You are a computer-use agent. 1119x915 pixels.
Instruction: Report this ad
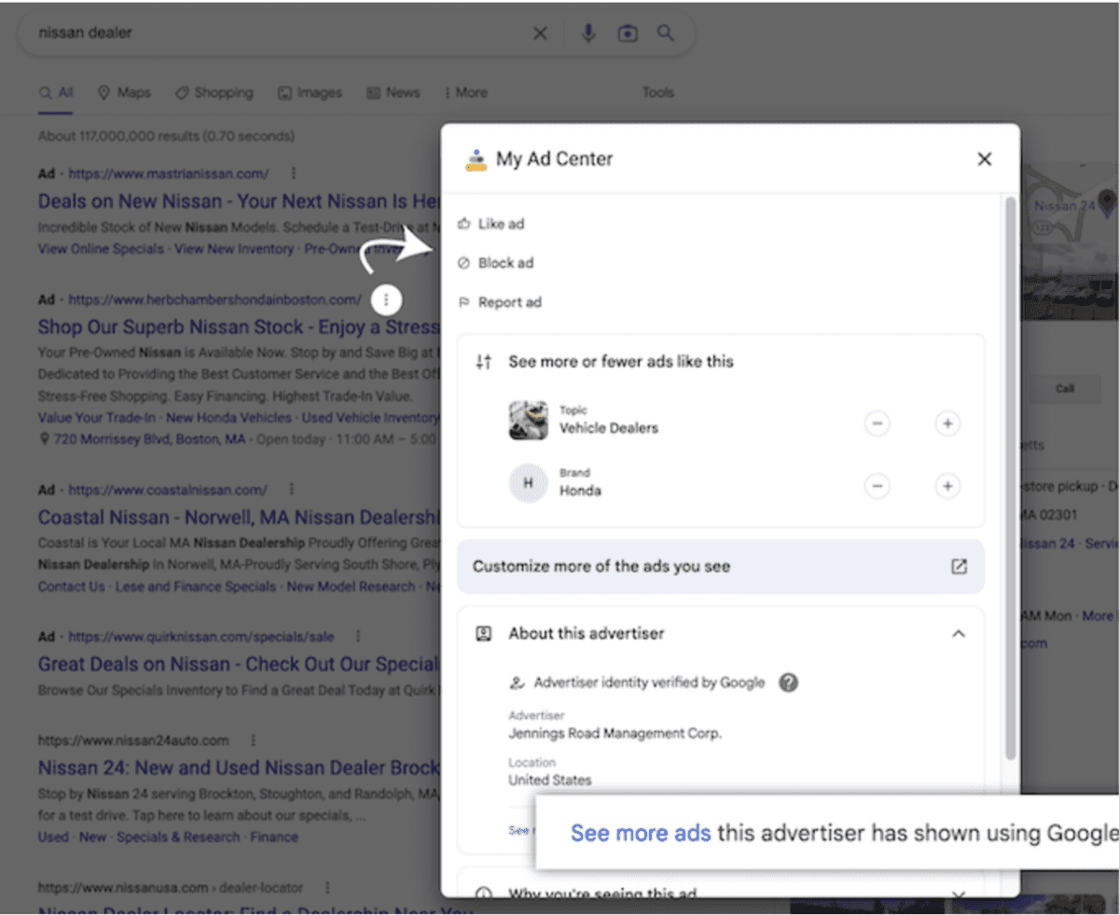[x=500, y=302]
